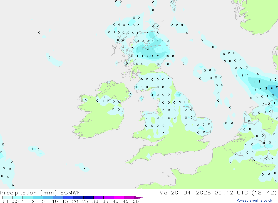Image resolution: width=278 pixels, height=203 pixels.
Task: Click the legend swatch between 0.1 and 0.5
Action: click(x=8, y=197)
